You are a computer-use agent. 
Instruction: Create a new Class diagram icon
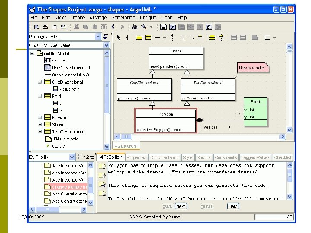(x=163, y=27)
